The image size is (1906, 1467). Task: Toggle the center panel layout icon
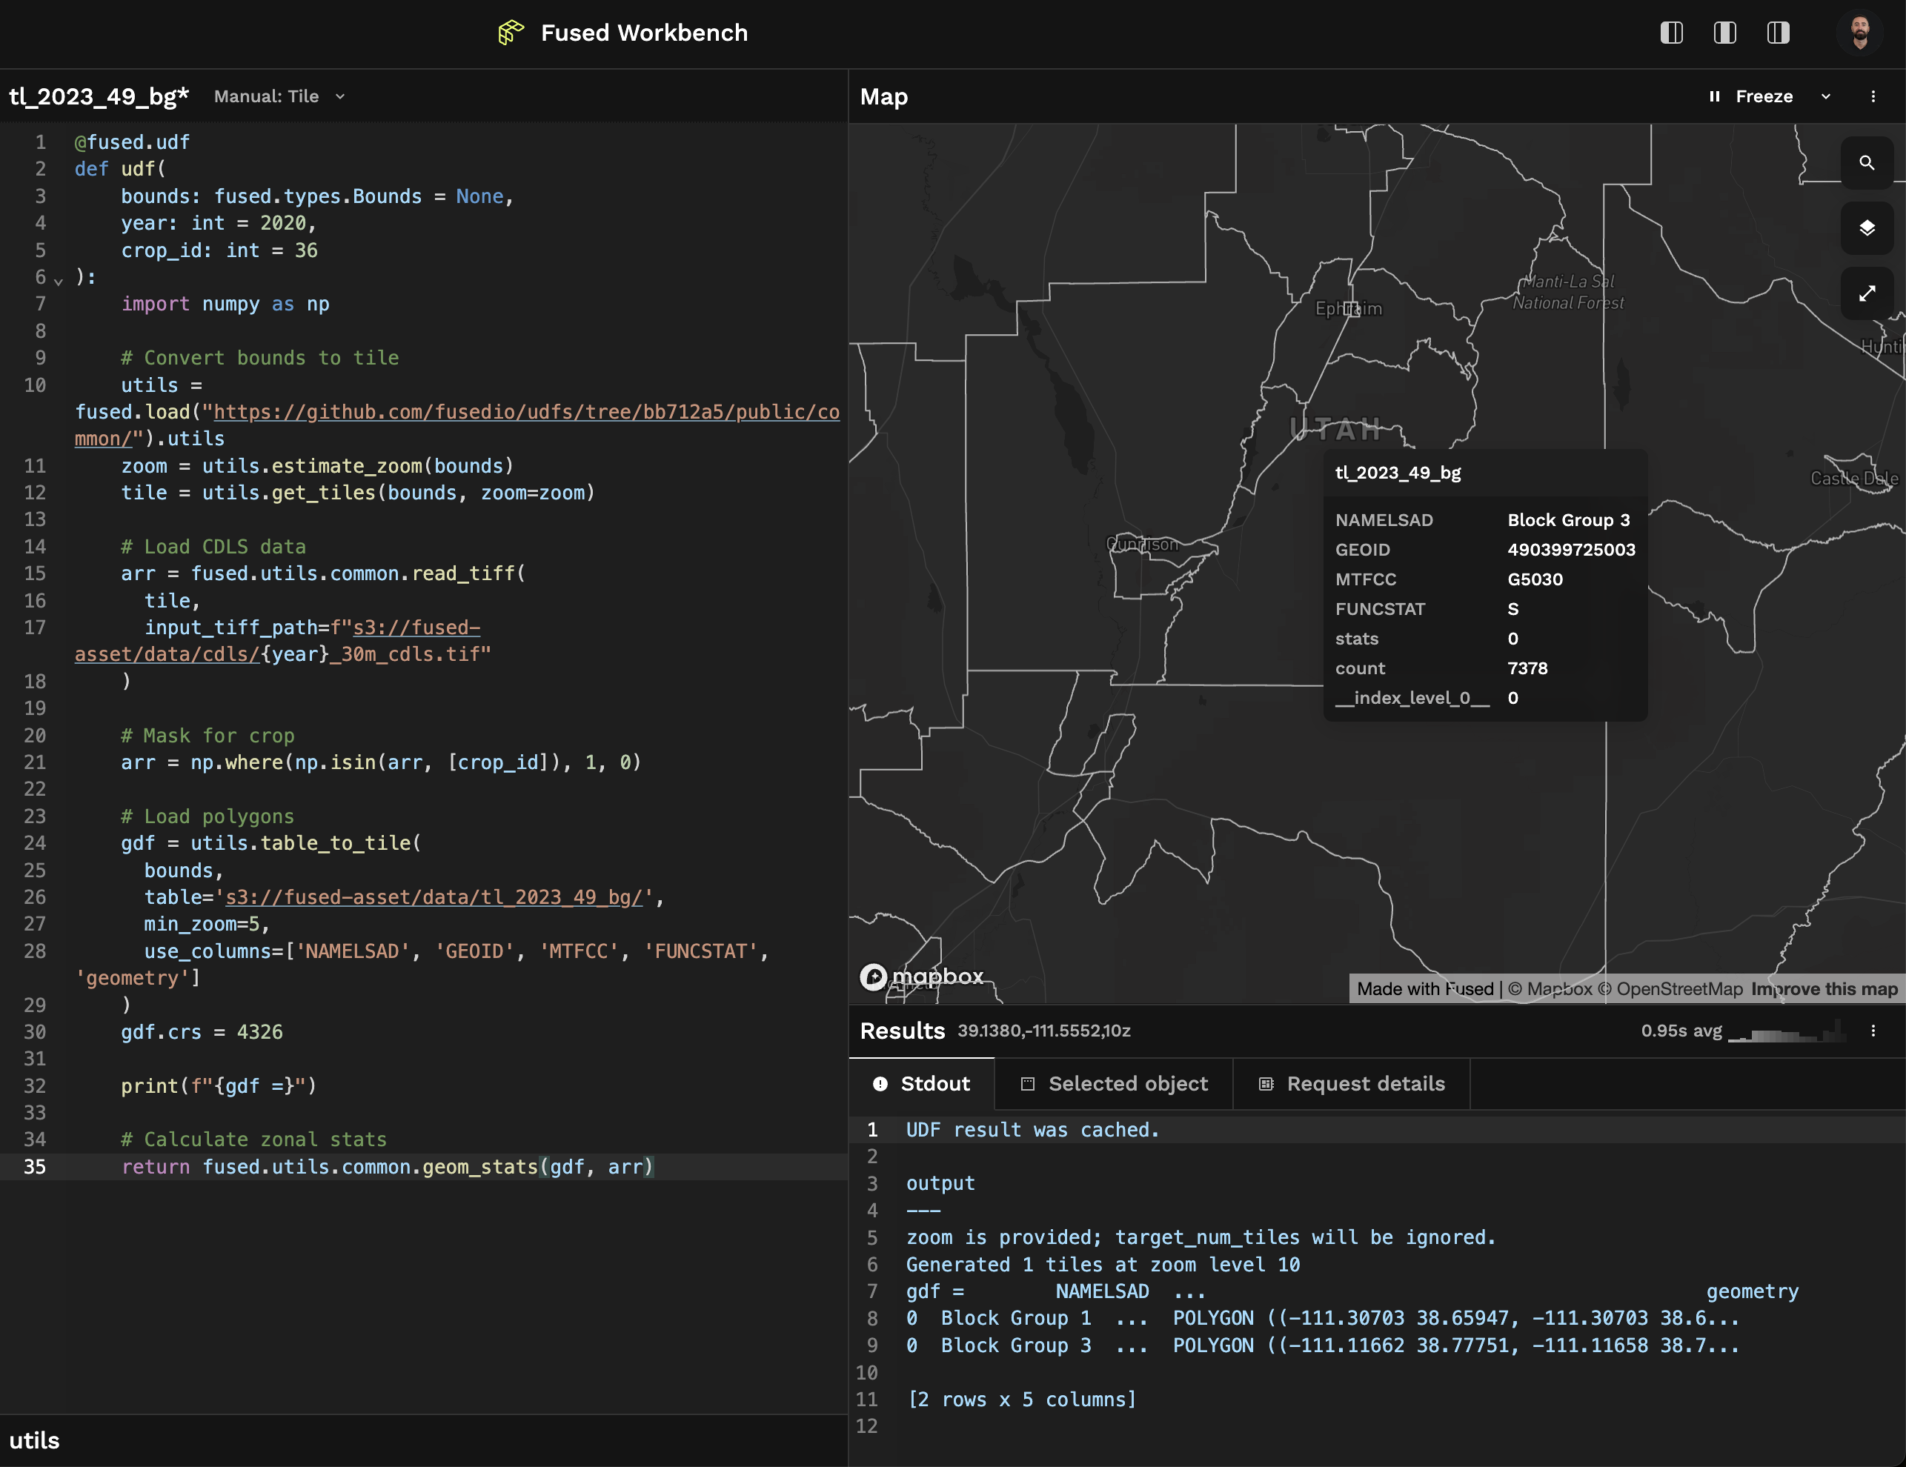click(x=1724, y=33)
